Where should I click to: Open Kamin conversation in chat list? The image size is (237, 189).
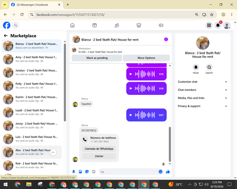tap(32, 99)
